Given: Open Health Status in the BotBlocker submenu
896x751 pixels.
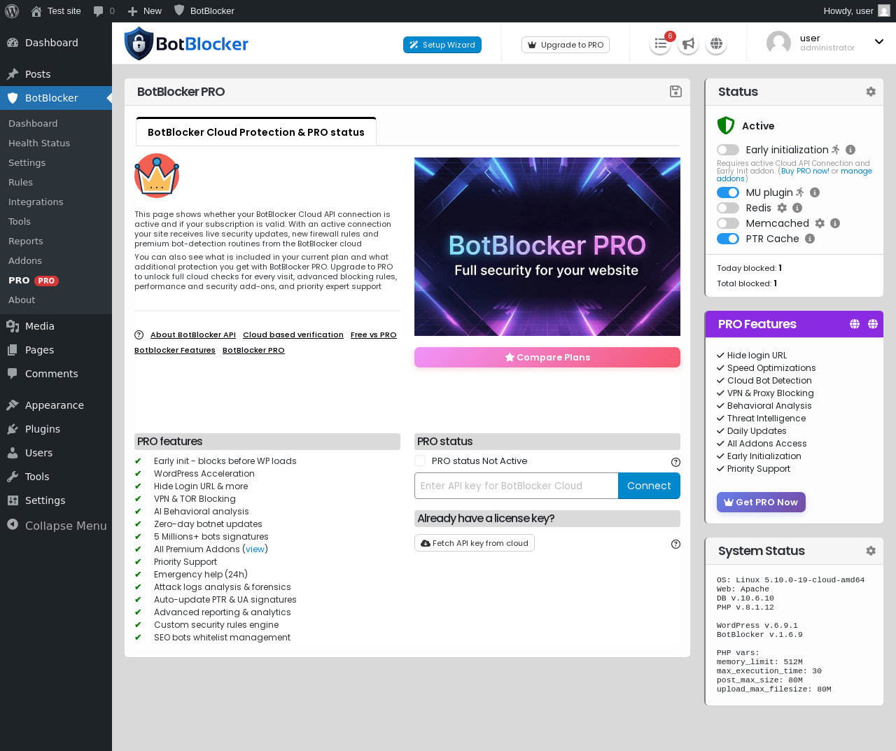Looking at the screenshot, I should pos(39,143).
